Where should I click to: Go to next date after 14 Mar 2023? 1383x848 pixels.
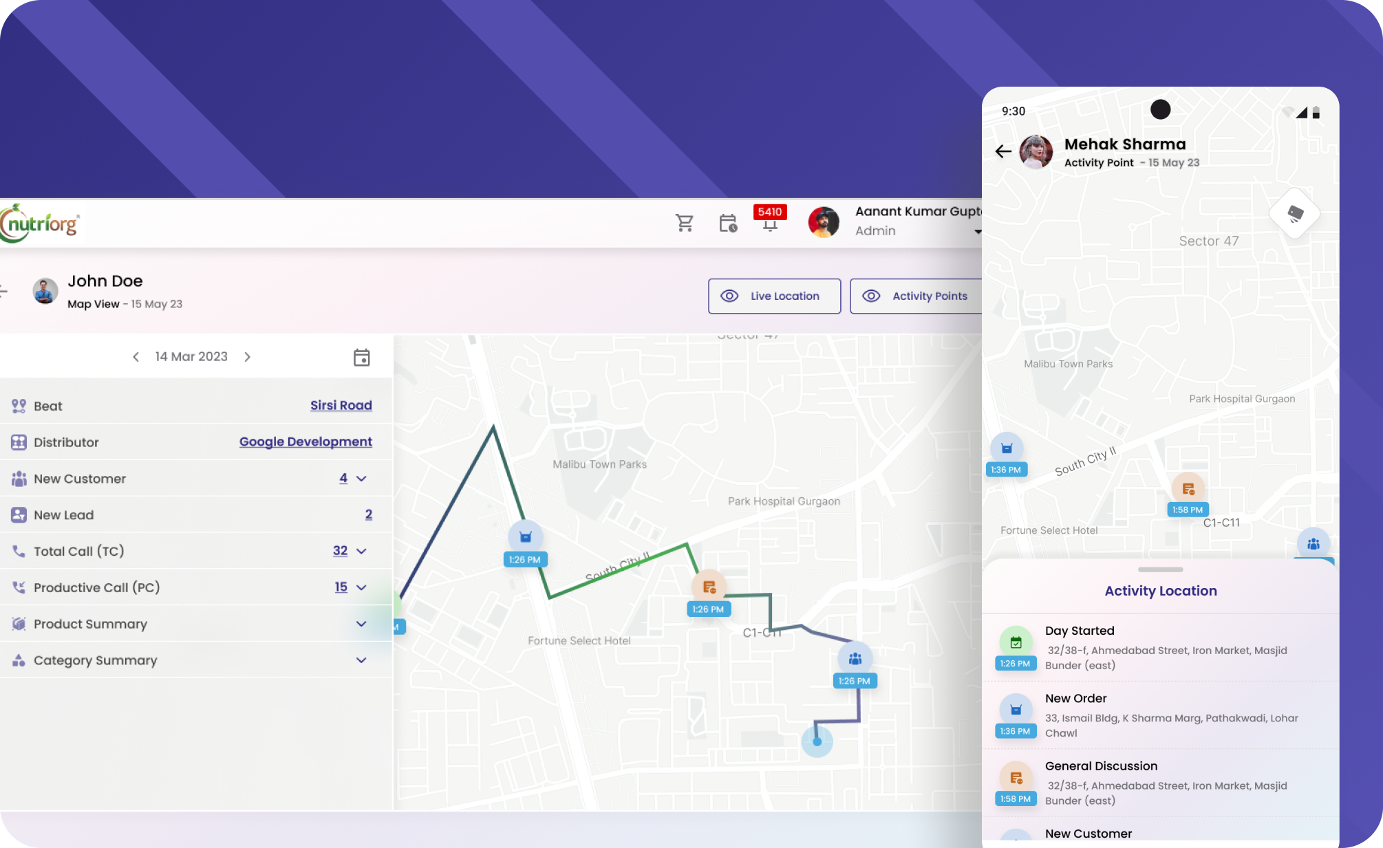(248, 356)
